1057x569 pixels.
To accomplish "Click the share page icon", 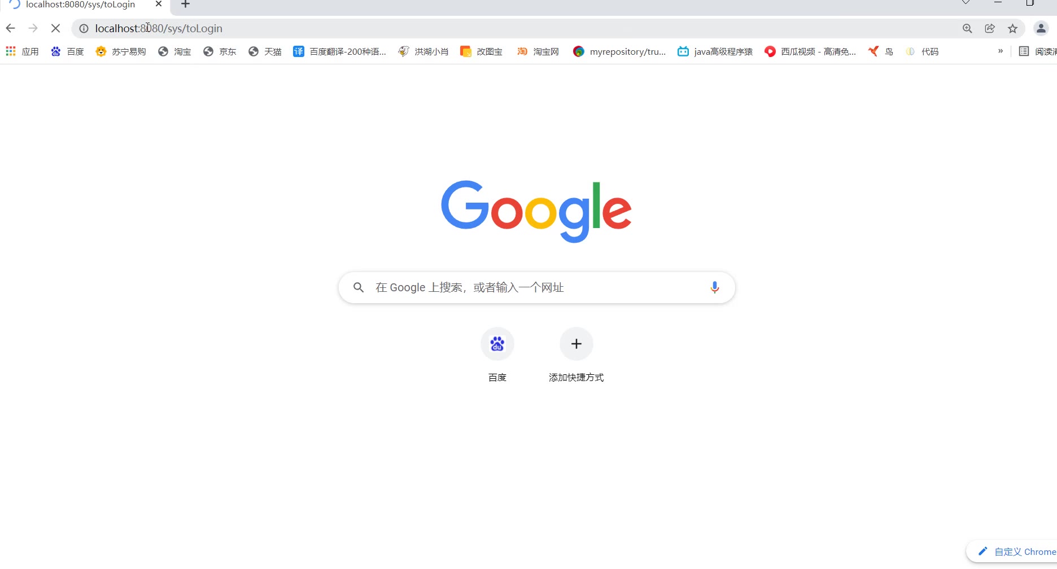I will click(x=990, y=28).
